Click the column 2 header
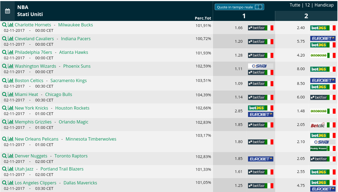The height and width of the screenshot is (192, 338). pos(306,16)
